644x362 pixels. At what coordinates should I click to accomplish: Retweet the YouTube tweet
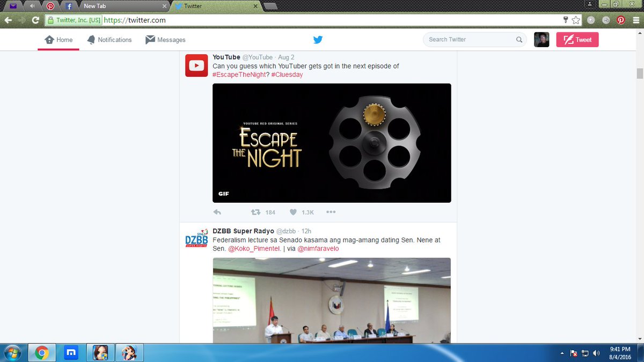tap(256, 212)
